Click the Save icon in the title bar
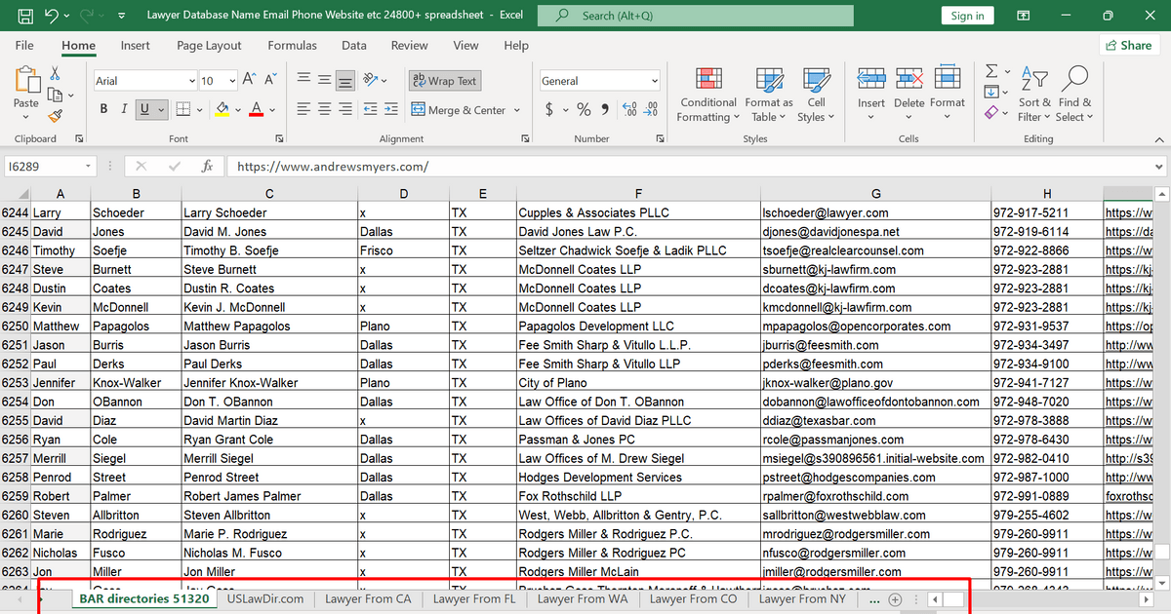Image resolution: width=1171 pixels, height=614 pixels. coord(26,16)
